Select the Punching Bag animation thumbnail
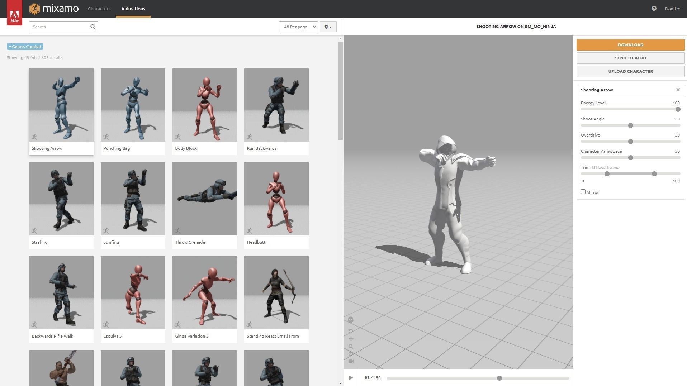 coord(133,105)
